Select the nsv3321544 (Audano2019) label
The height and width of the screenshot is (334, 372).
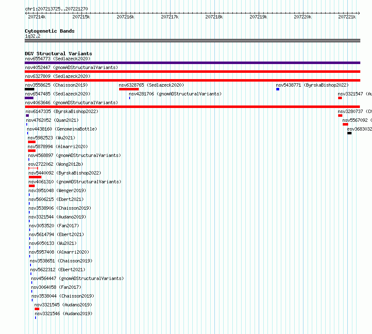57,217
